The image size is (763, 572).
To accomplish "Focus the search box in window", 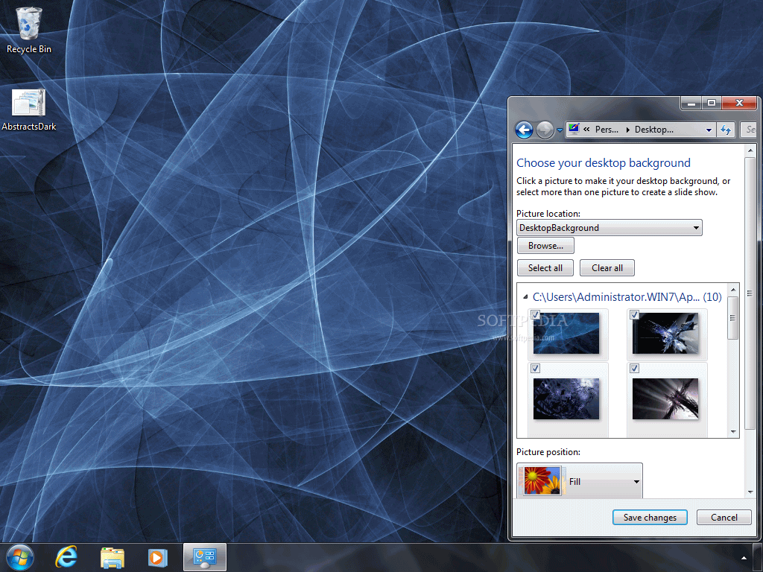I will [x=749, y=130].
